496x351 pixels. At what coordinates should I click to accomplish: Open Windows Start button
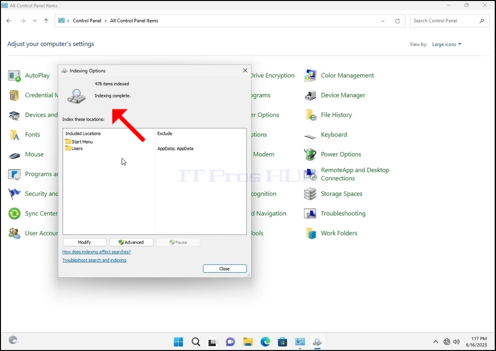point(179,342)
